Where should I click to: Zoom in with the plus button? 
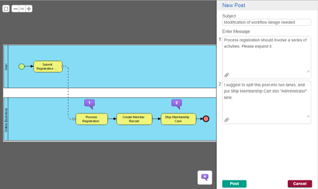click(x=29, y=9)
